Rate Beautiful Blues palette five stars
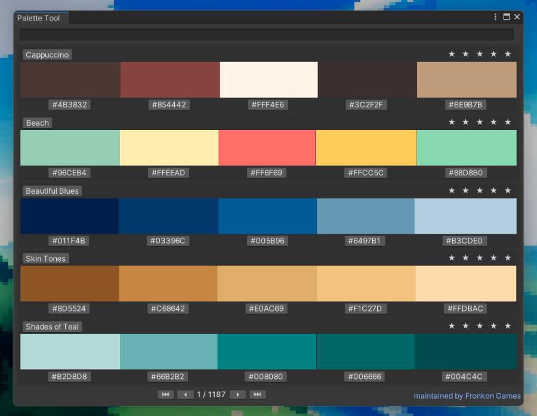Image resolution: width=537 pixels, height=416 pixels. pyautogui.click(x=508, y=190)
